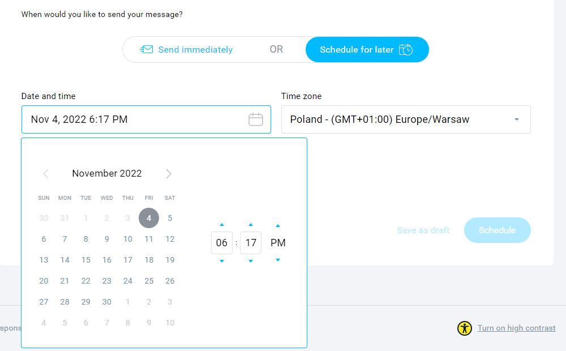Expand the Time zone dropdown
The width and height of the screenshot is (566, 351).
click(406, 119)
